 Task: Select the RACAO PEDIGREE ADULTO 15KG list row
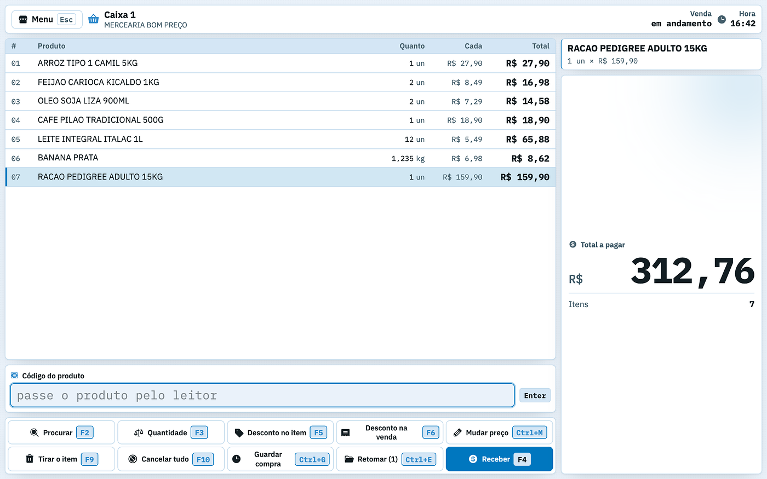(281, 177)
